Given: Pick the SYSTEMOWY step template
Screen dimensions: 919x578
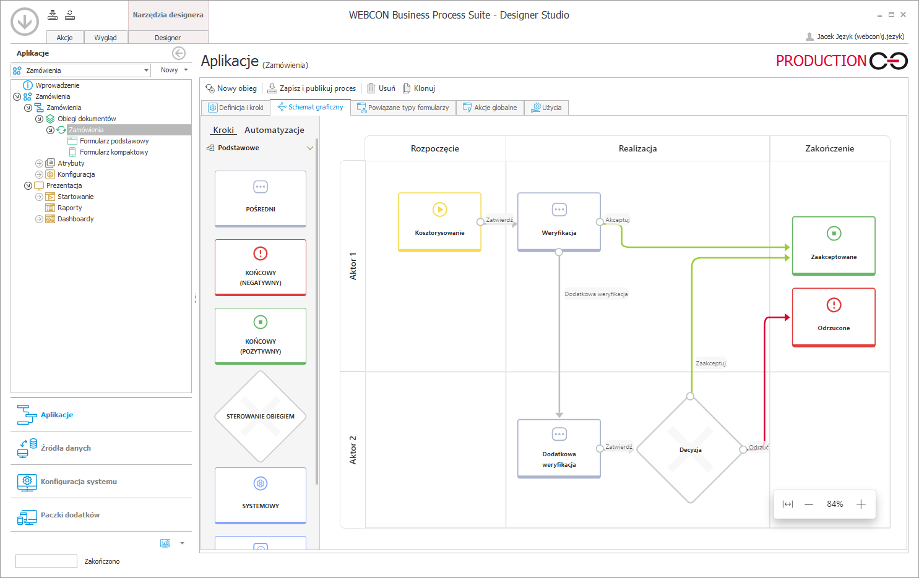Looking at the screenshot, I should (x=261, y=496).
